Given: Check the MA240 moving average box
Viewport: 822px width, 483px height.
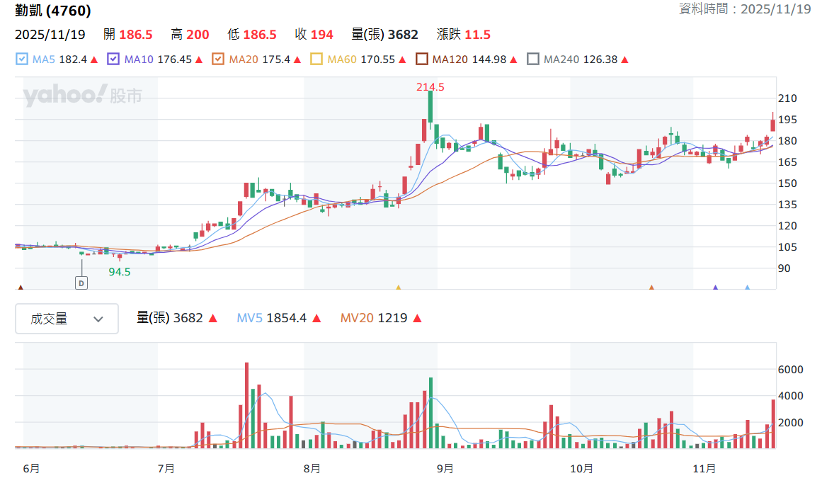Looking at the screenshot, I should click(x=532, y=59).
